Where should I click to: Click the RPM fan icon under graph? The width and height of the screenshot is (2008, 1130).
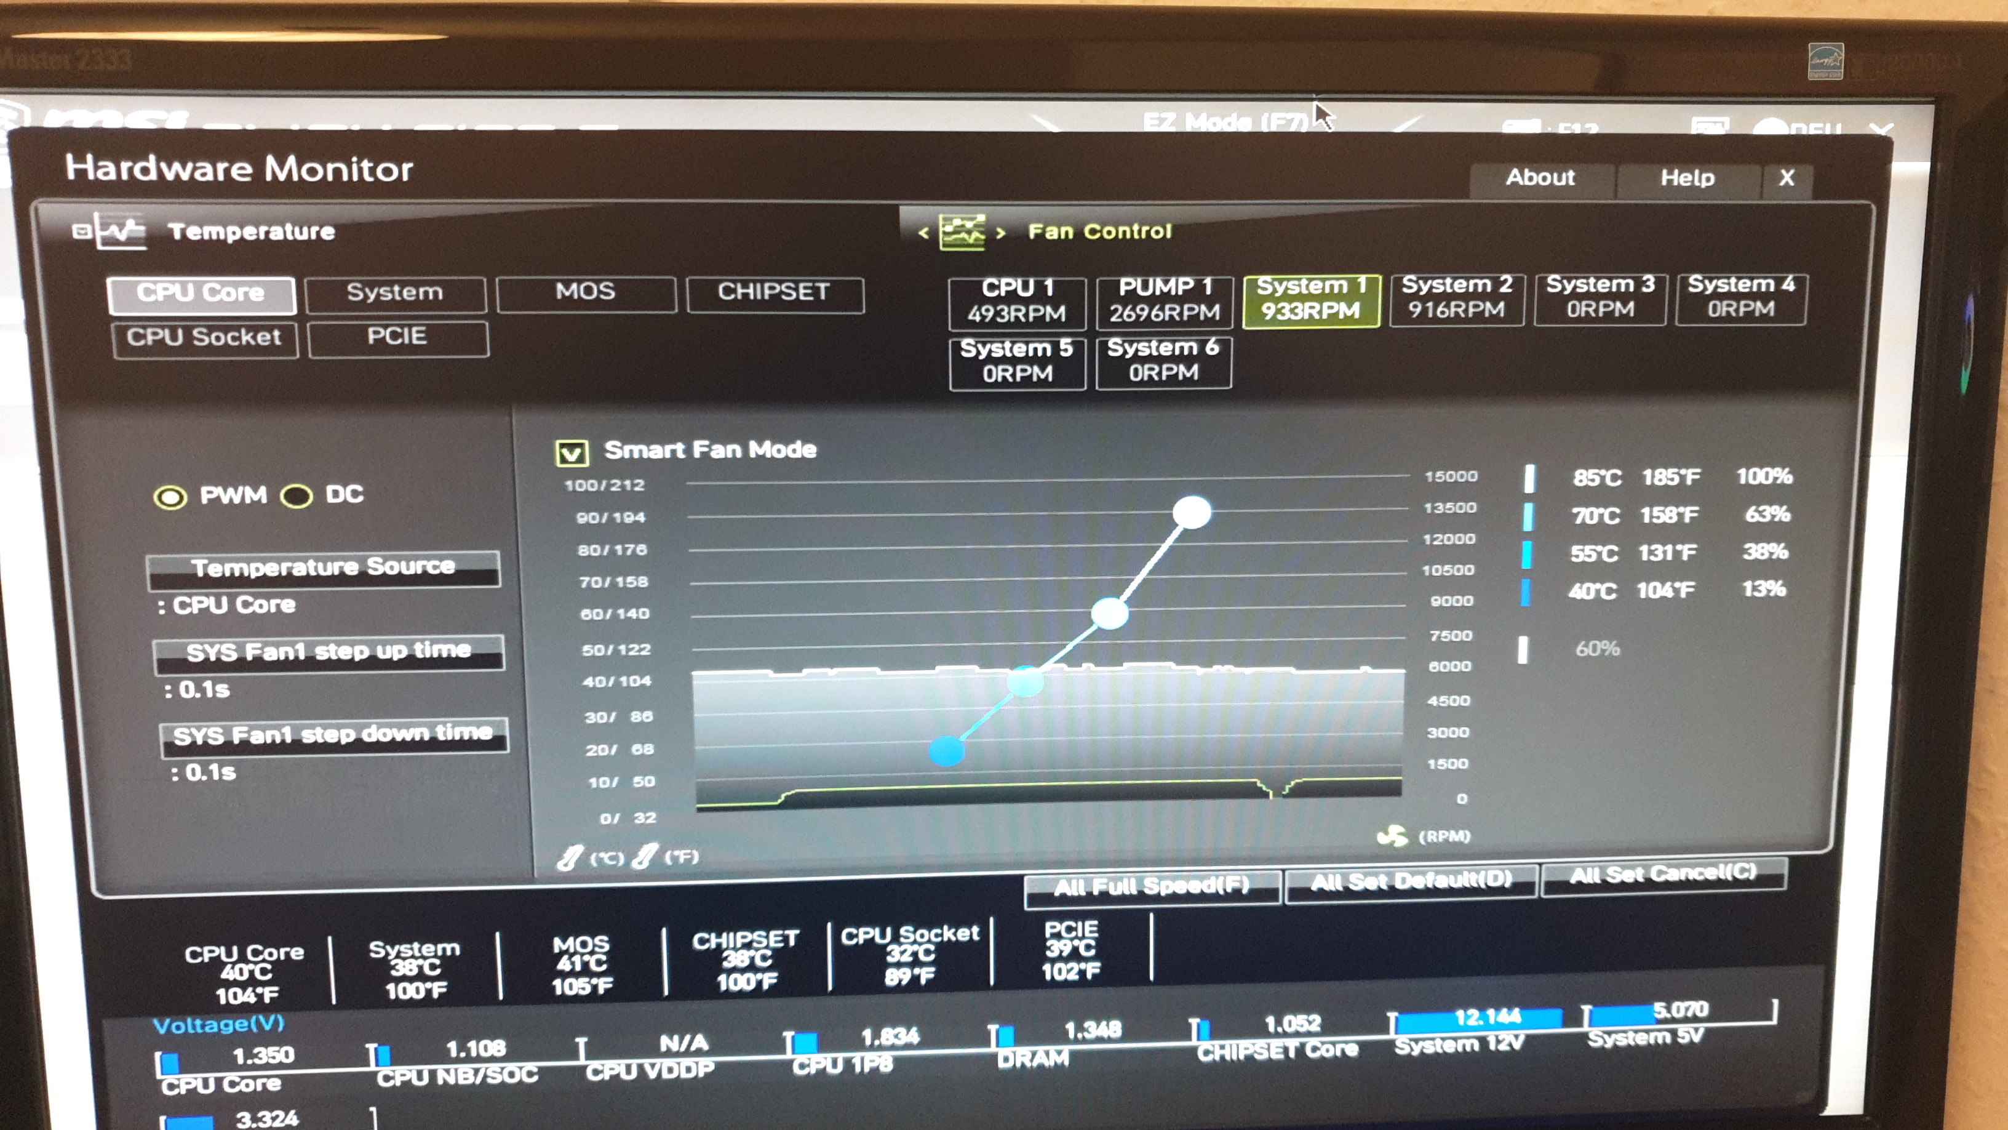pos(1392,836)
